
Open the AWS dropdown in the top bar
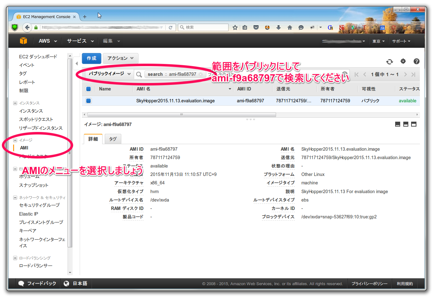point(48,41)
